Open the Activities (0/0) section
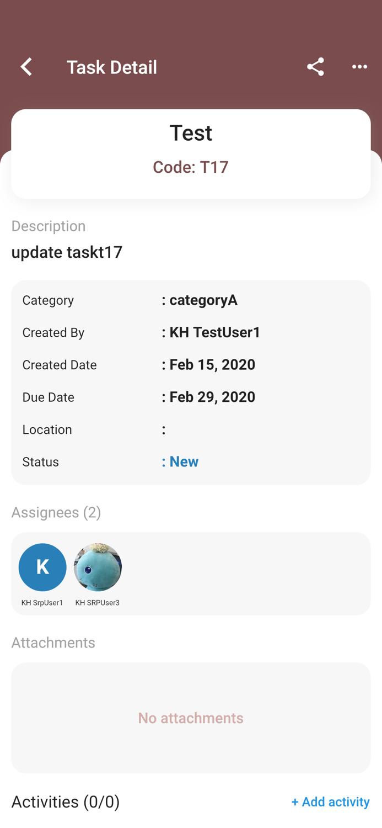The image size is (382, 828). click(65, 802)
